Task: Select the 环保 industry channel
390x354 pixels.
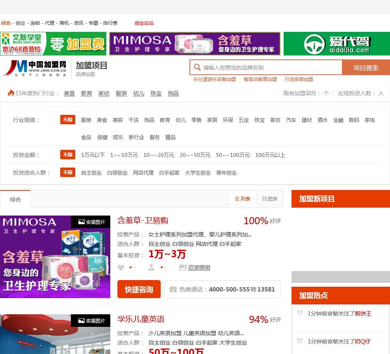Action: pyautogui.click(x=228, y=120)
